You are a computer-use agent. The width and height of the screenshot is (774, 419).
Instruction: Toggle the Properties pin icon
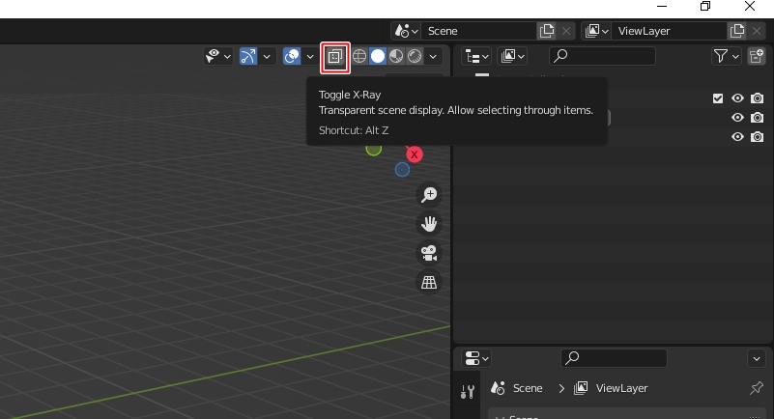[x=757, y=388]
